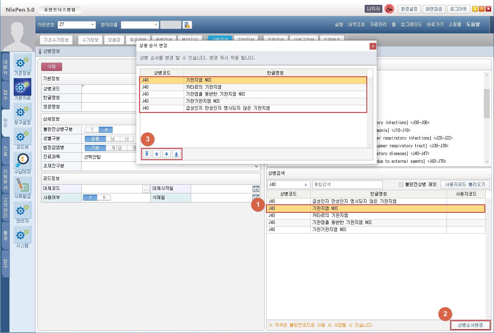Select 남 in the 성별구분 selector
This screenshot has width=494, height=333.
tap(113, 139)
